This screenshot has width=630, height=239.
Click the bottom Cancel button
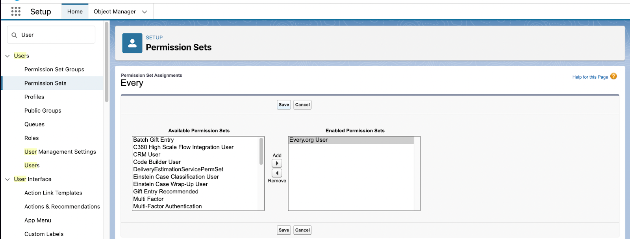coord(302,230)
